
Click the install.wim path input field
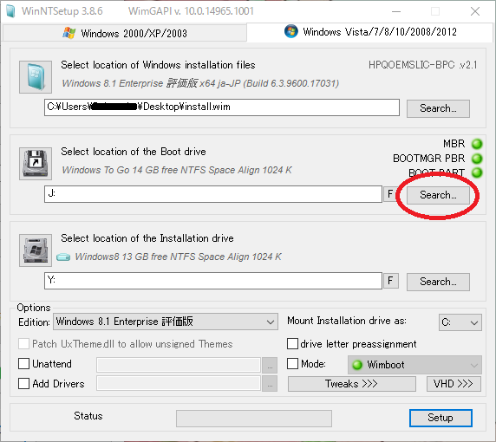pyautogui.click(x=222, y=107)
